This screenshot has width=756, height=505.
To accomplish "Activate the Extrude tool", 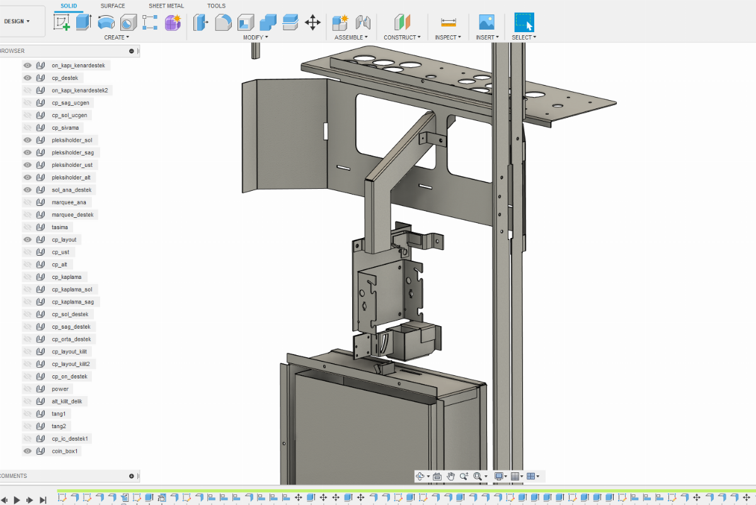I will (84, 23).
